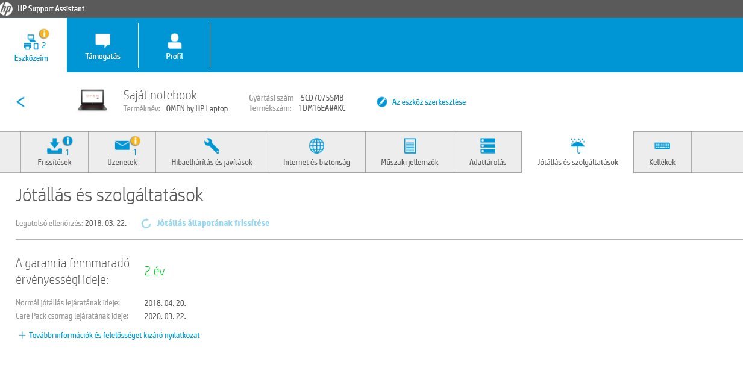Open the Profil section

(x=174, y=45)
